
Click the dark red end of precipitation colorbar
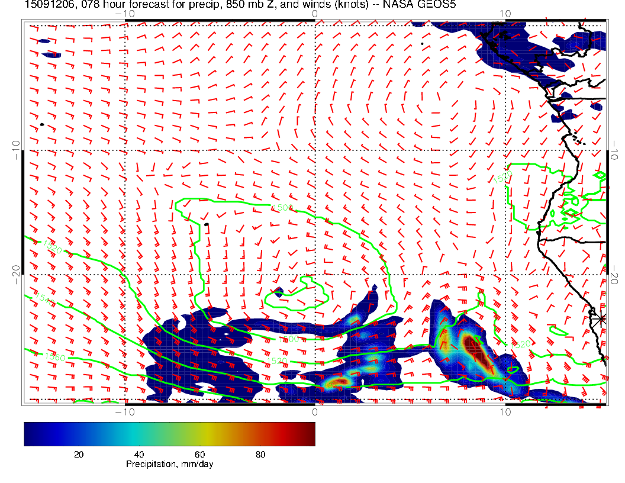pyautogui.click(x=310, y=433)
